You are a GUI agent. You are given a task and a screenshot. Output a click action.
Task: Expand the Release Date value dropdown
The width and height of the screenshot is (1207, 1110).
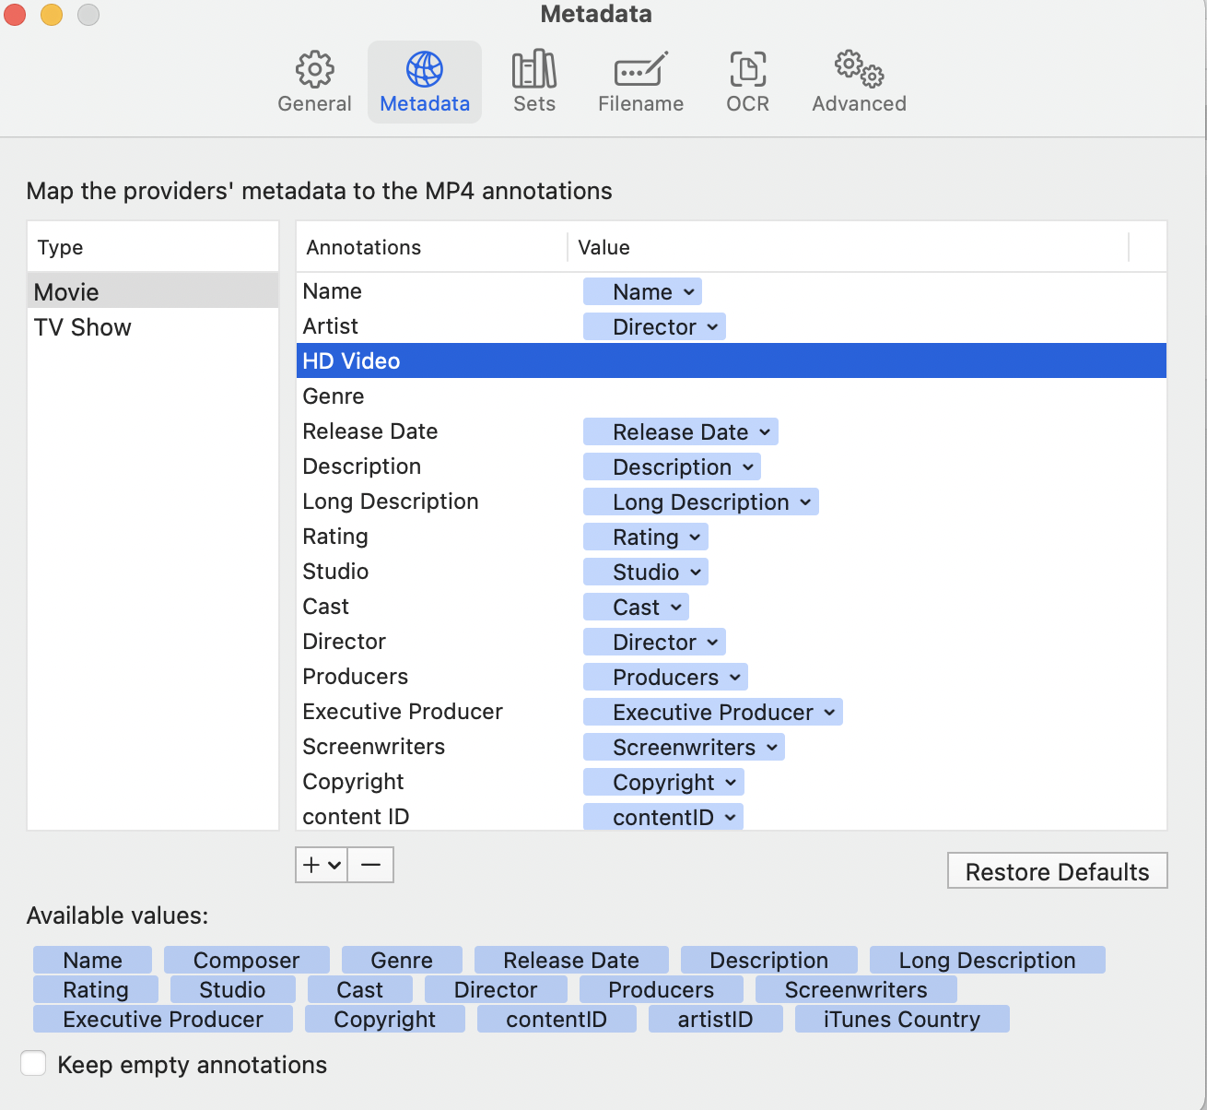pyautogui.click(x=764, y=431)
